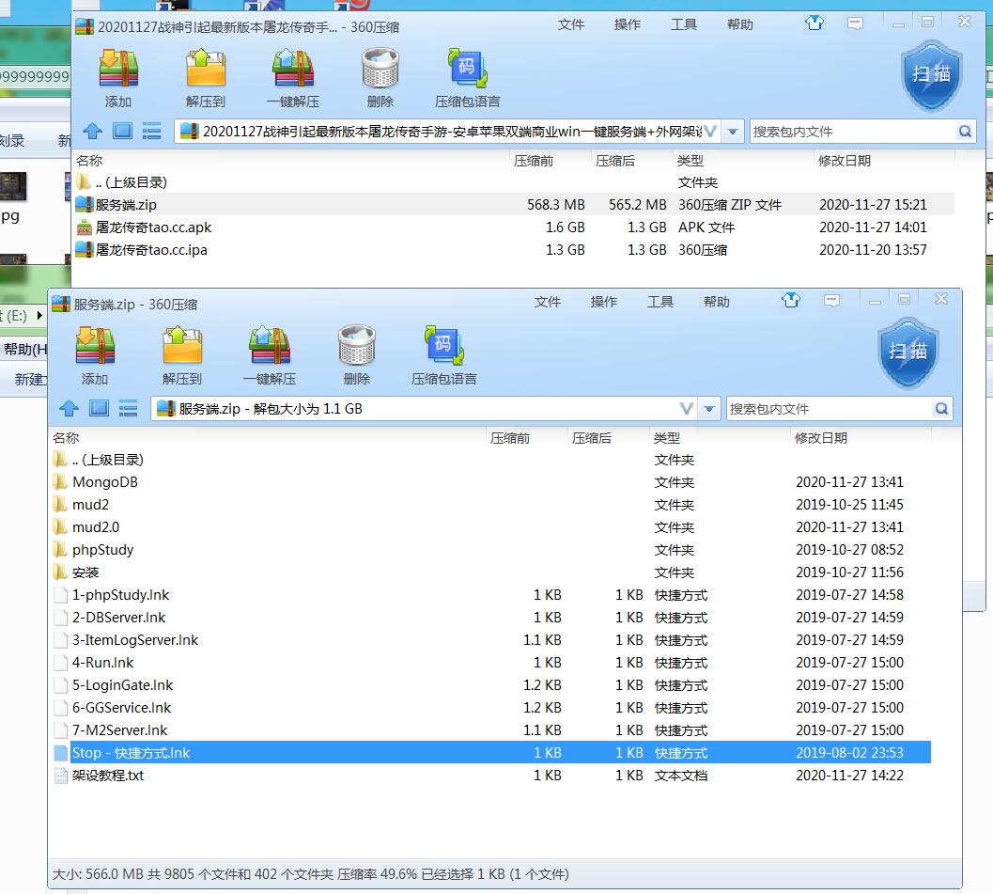Viewport: 993px width, 894px height.
Task: Open the 操作 menu in the 服务端.zip window
Action: click(x=604, y=302)
